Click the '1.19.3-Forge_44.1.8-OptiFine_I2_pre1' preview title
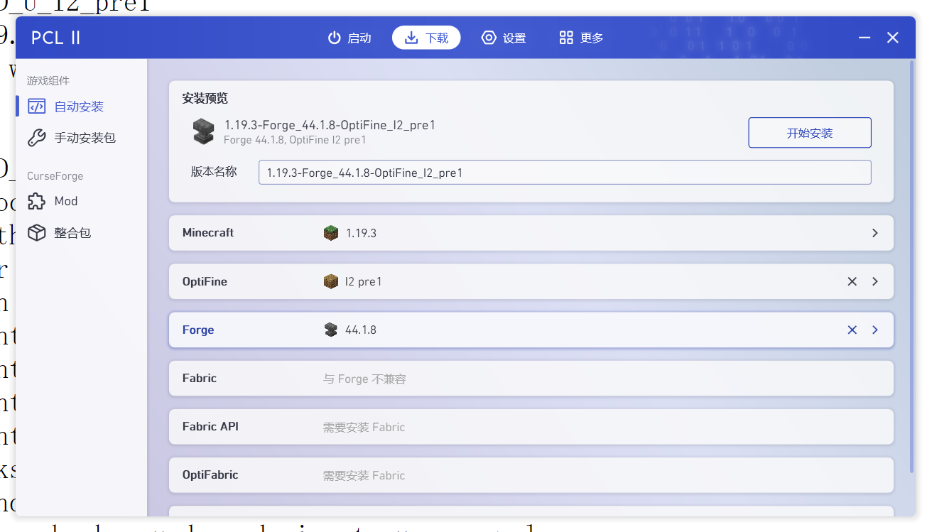932x532 pixels. tap(330, 125)
